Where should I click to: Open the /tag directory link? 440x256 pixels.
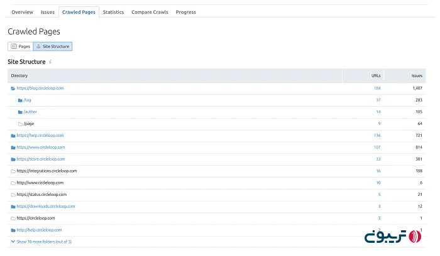27,100
